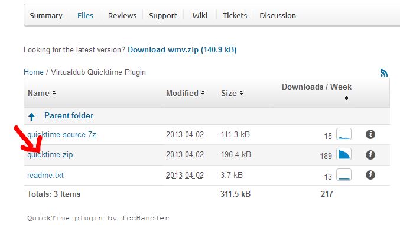This screenshot has width=400, height=225.
Task: Download wmv.zip latest version link
Action: 182,49
